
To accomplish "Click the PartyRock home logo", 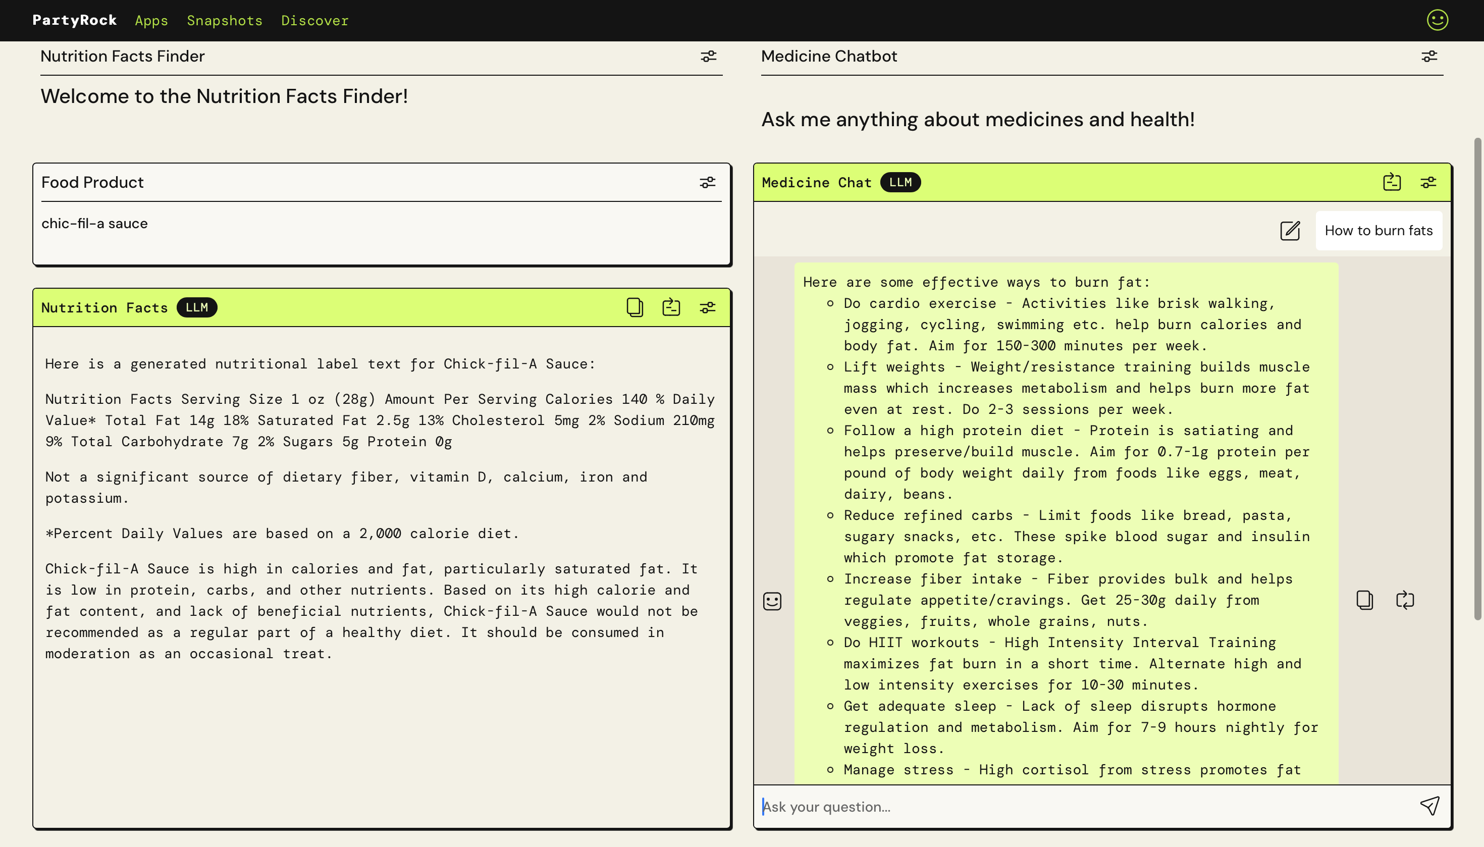I will (75, 20).
